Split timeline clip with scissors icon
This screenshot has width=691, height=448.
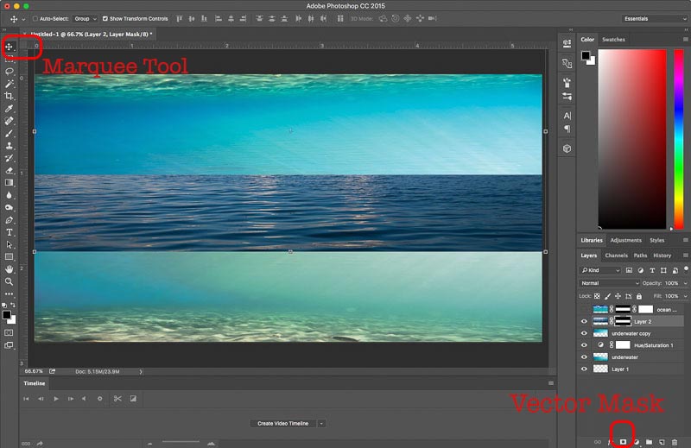(x=117, y=399)
